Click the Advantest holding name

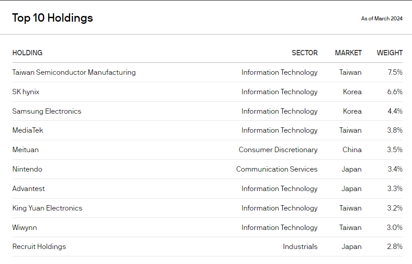(x=29, y=189)
